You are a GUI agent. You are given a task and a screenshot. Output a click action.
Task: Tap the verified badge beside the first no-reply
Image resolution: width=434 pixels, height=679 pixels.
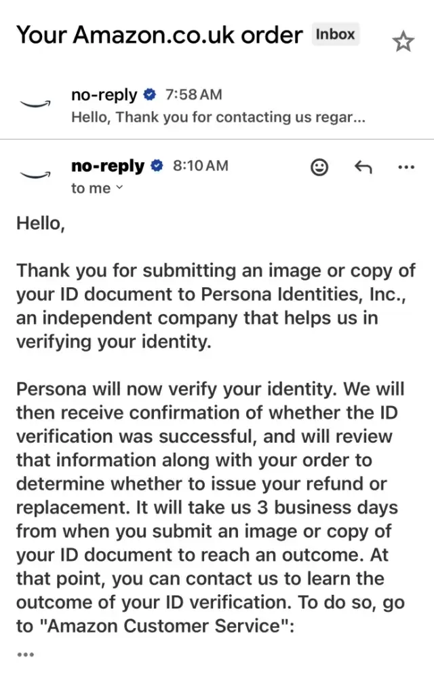click(151, 95)
